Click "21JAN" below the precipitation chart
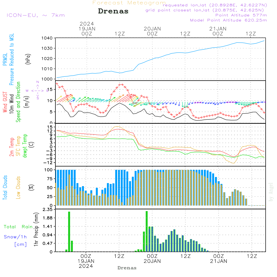 pos(219,261)
